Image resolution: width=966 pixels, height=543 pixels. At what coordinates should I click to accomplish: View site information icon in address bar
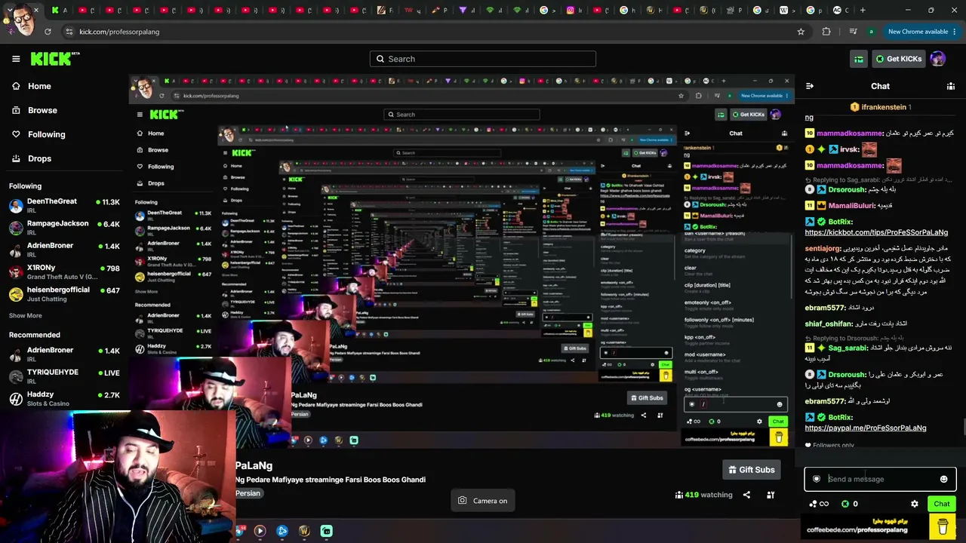69,32
